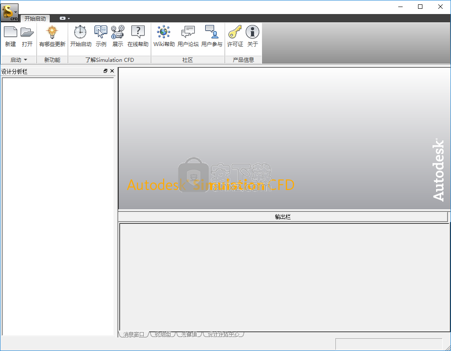Close the 设计分析栏 panel
This screenshot has width=451, height=351.
[x=112, y=71]
